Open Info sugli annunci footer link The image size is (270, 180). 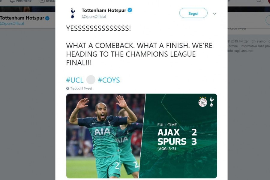(240, 51)
